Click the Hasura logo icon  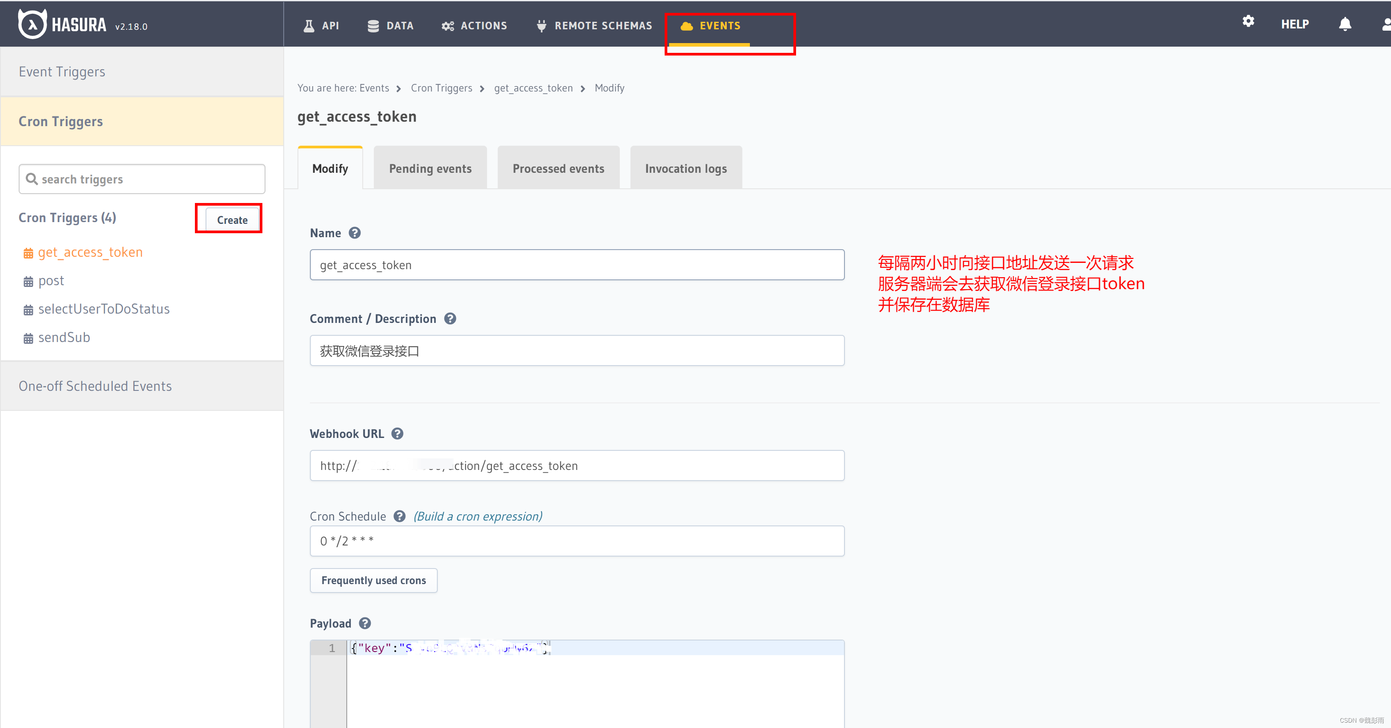click(x=32, y=24)
